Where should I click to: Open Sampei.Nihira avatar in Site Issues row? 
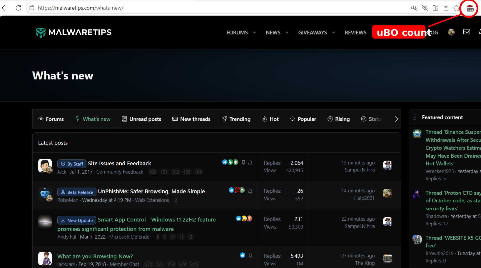tap(388, 165)
